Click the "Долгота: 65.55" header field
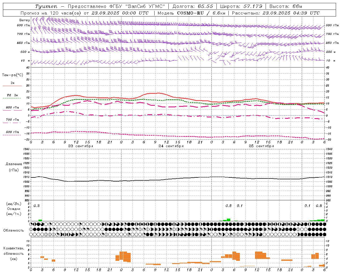The width and height of the screenshot is (340, 272). point(193,6)
